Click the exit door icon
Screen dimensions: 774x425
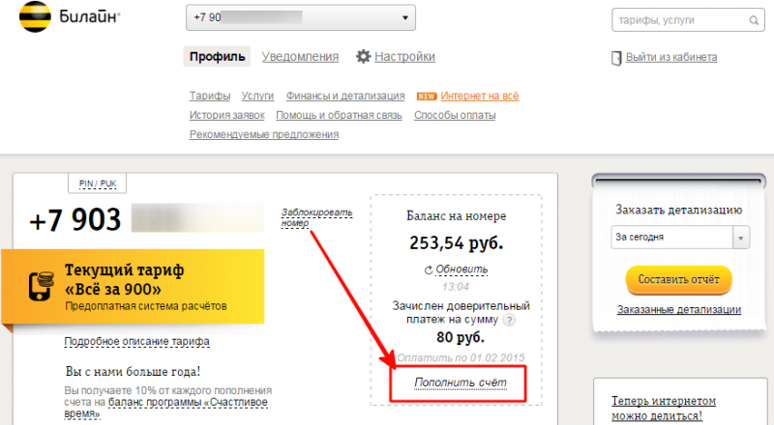point(616,58)
